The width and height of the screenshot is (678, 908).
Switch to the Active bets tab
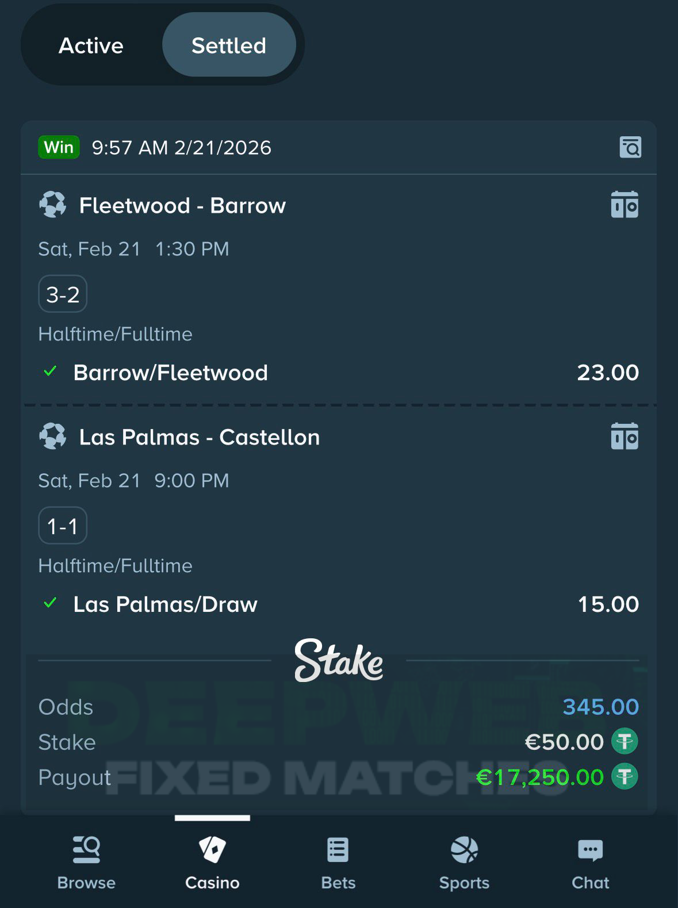(90, 45)
